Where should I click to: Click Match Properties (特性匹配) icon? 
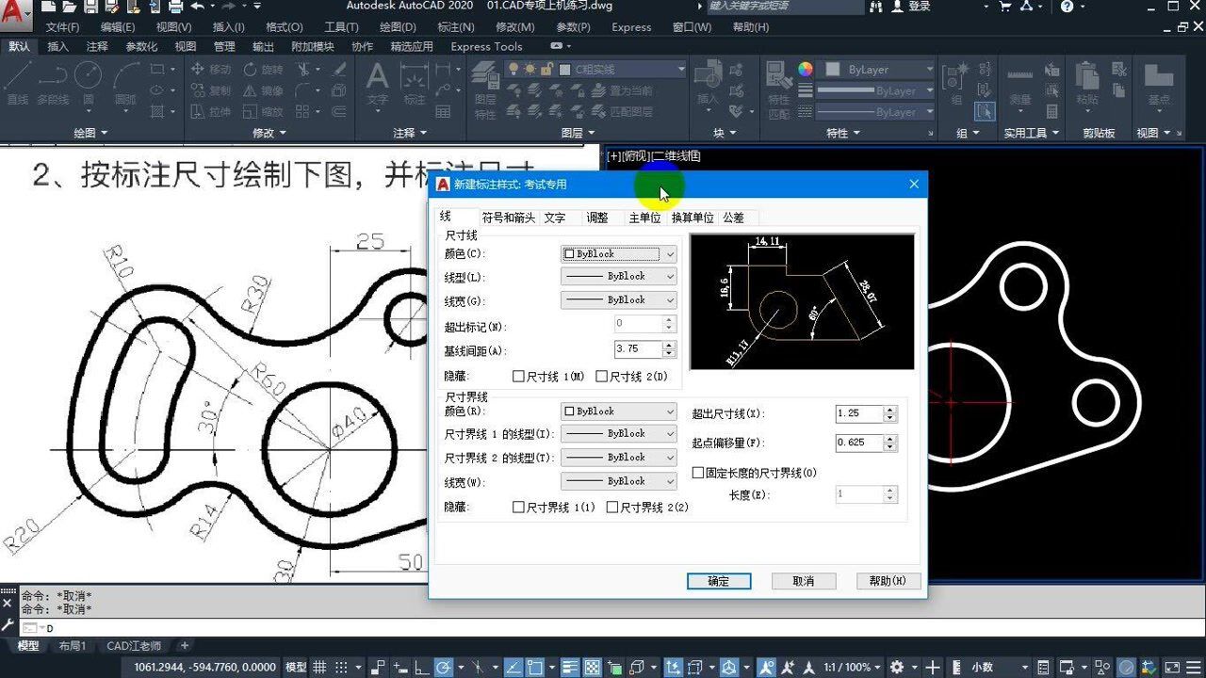[778, 90]
